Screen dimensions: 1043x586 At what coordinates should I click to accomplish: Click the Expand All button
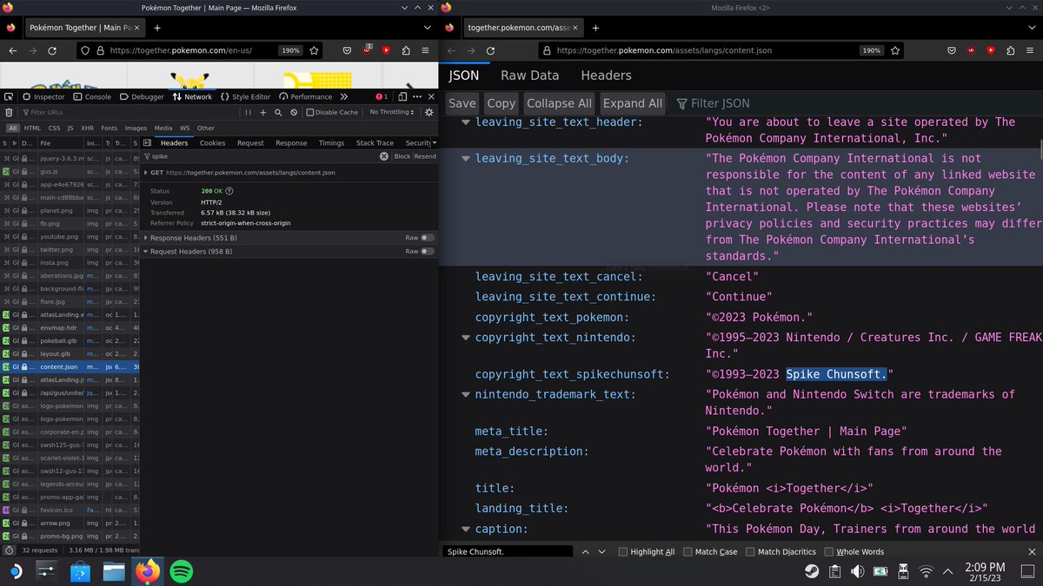coord(633,103)
